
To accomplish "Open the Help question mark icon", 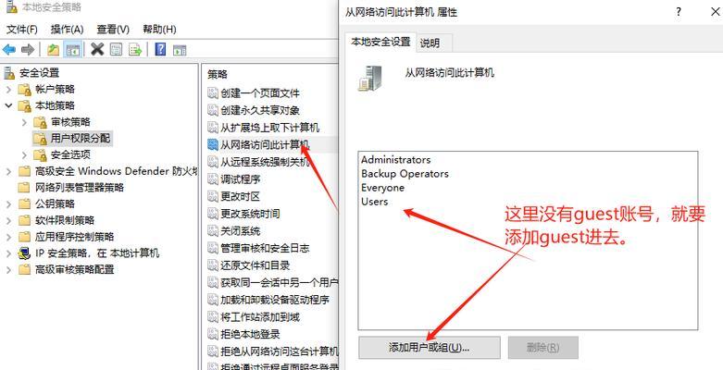I will [x=160, y=49].
